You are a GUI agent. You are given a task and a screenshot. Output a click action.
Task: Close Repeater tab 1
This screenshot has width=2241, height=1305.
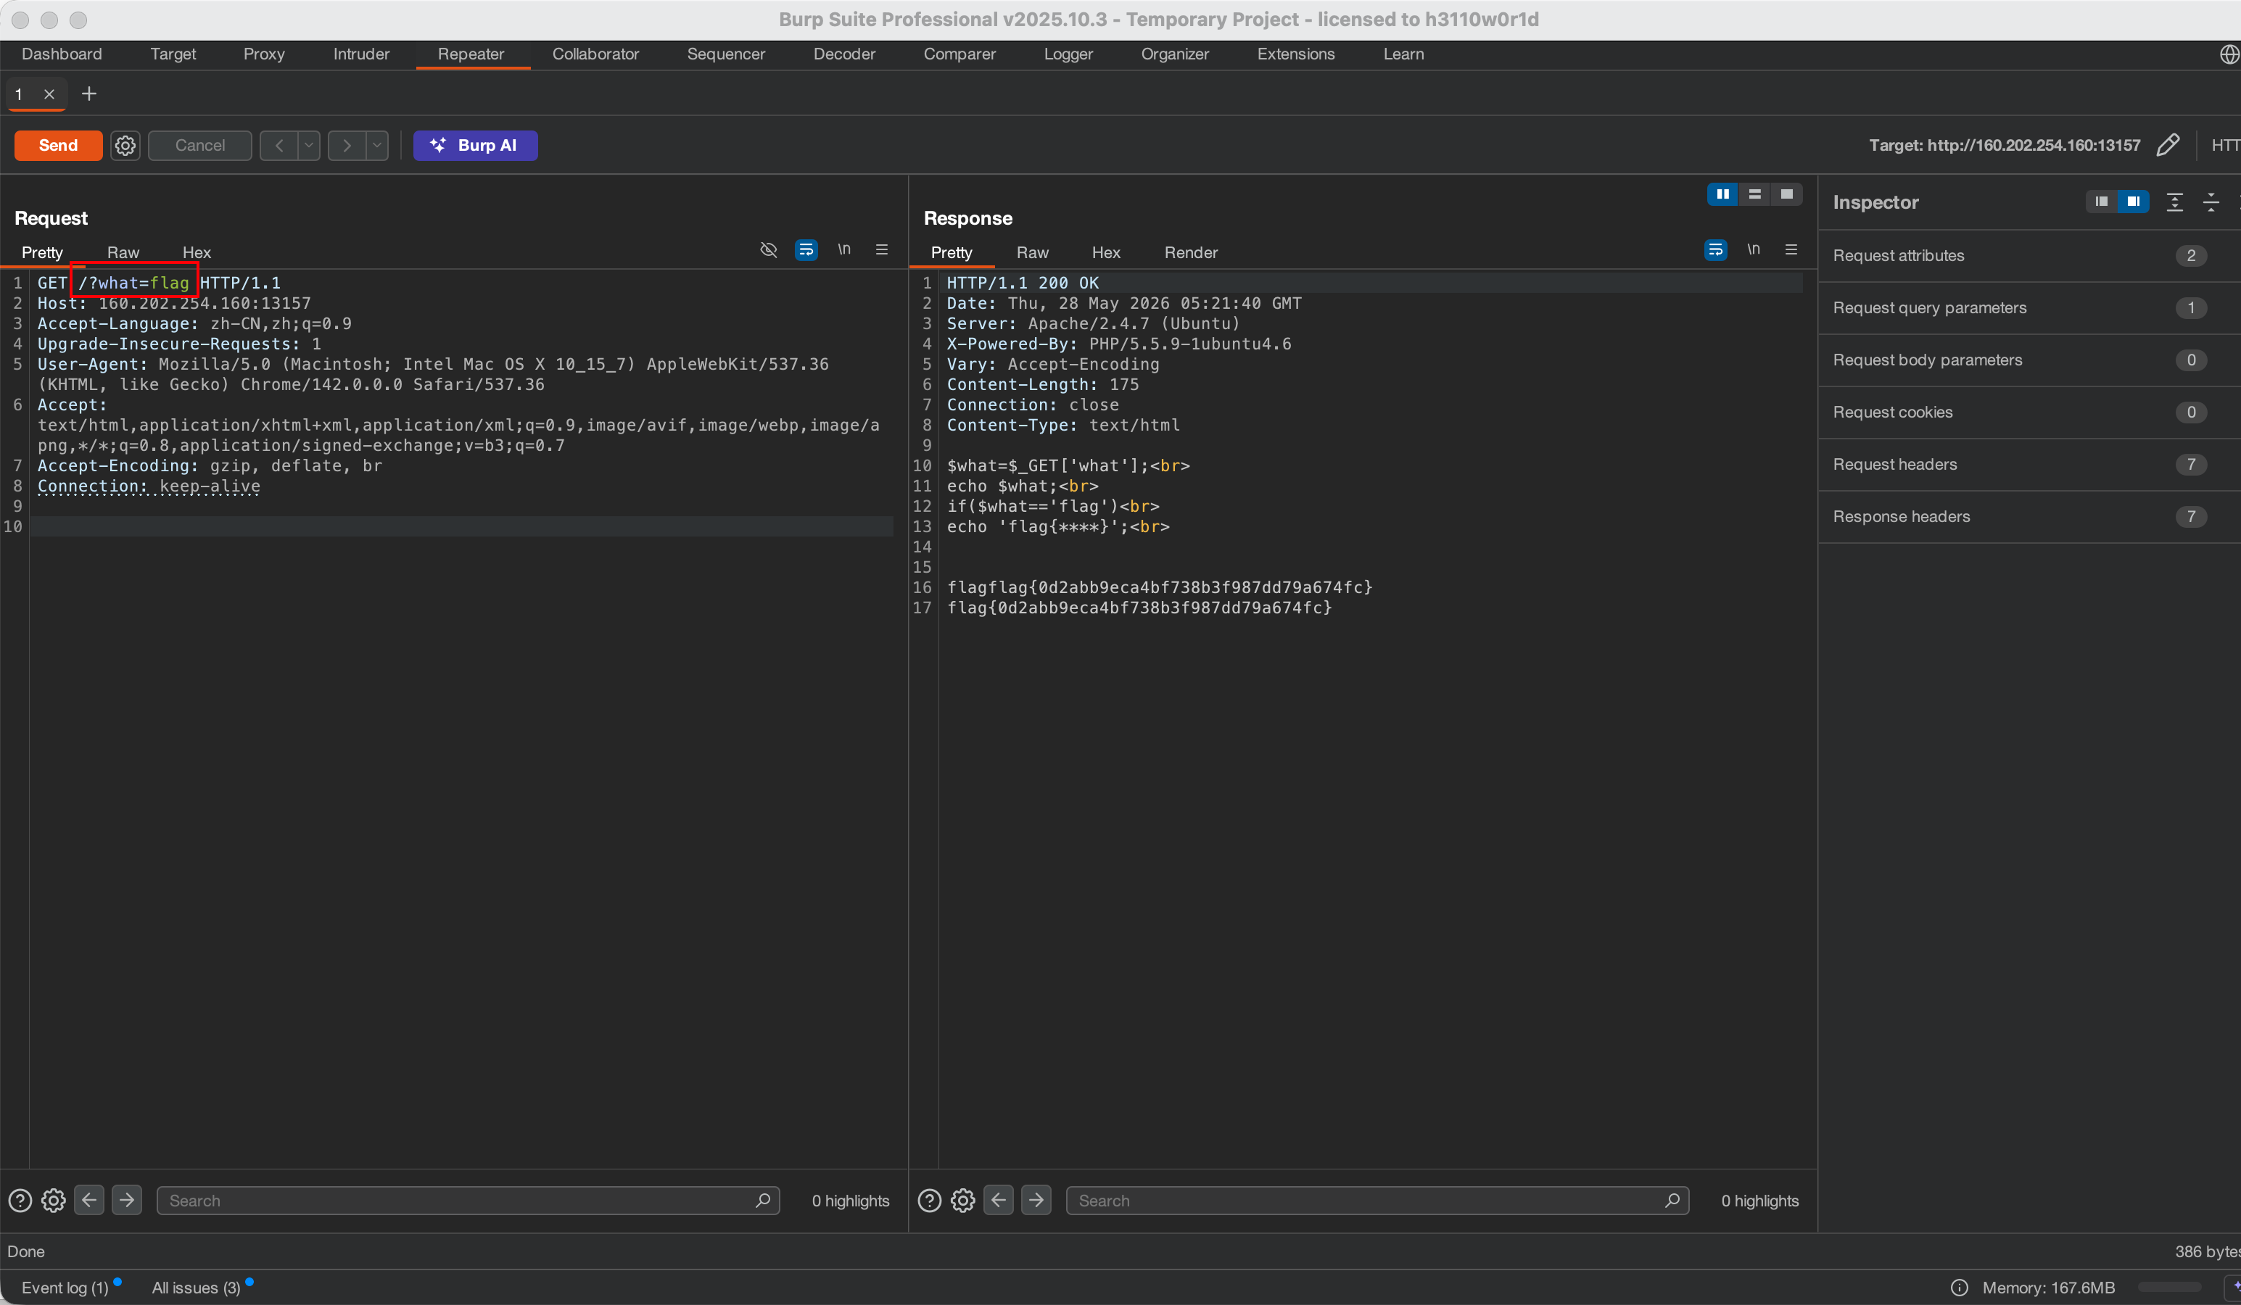coord(50,94)
